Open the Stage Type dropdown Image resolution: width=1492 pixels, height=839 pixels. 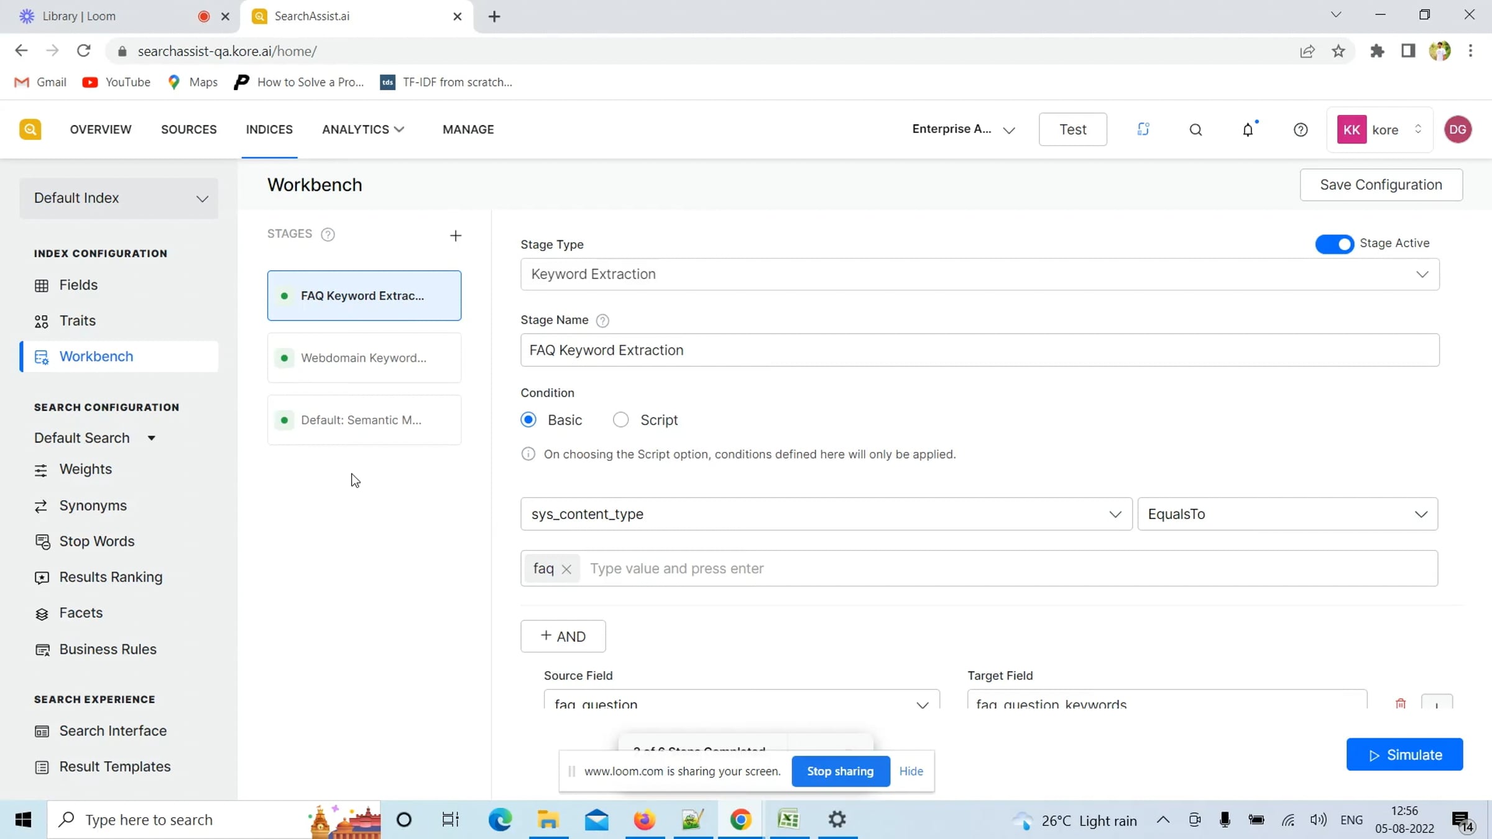980,274
